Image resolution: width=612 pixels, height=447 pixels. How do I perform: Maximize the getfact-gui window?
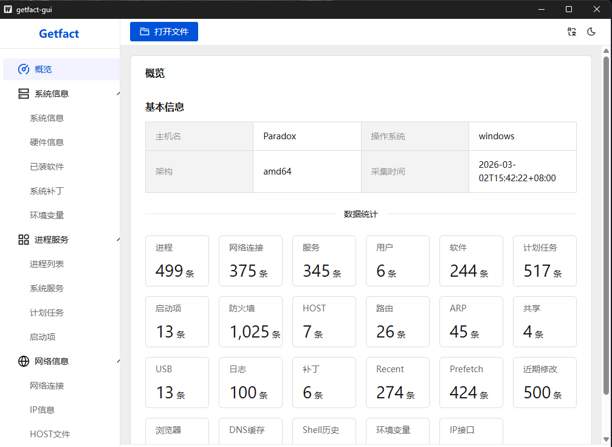(569, 9)
